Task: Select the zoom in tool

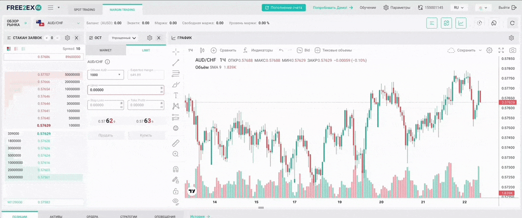Action: [x=176, y=154]
